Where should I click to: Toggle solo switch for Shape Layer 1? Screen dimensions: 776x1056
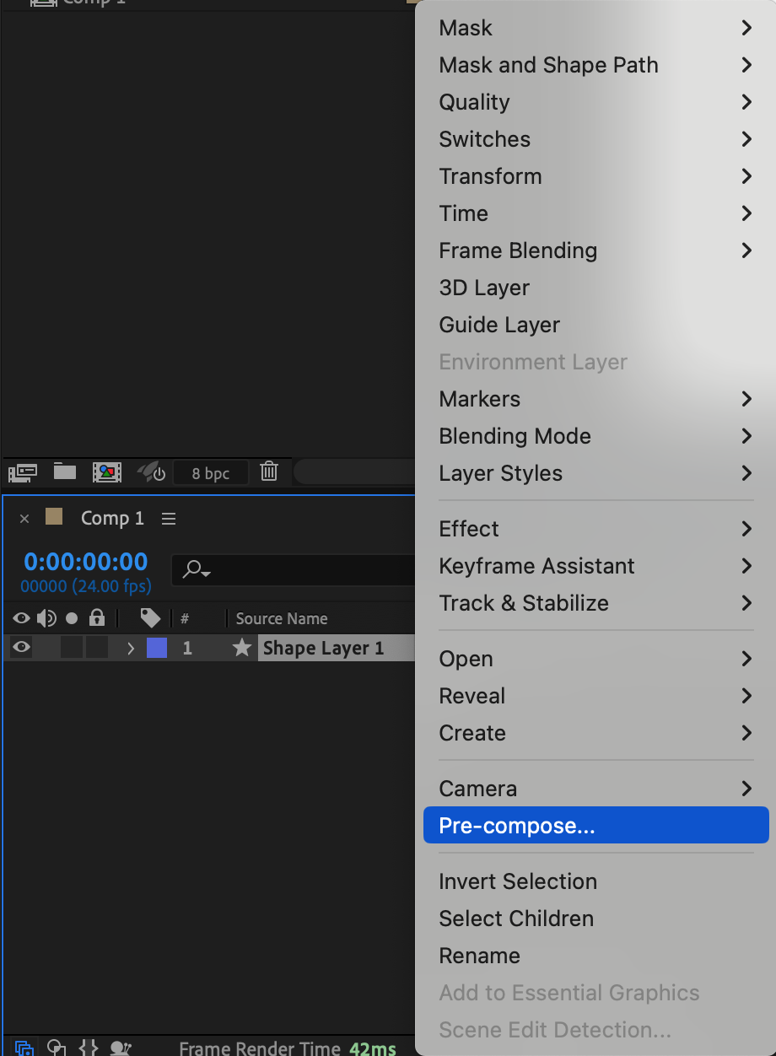click(73, 648)
